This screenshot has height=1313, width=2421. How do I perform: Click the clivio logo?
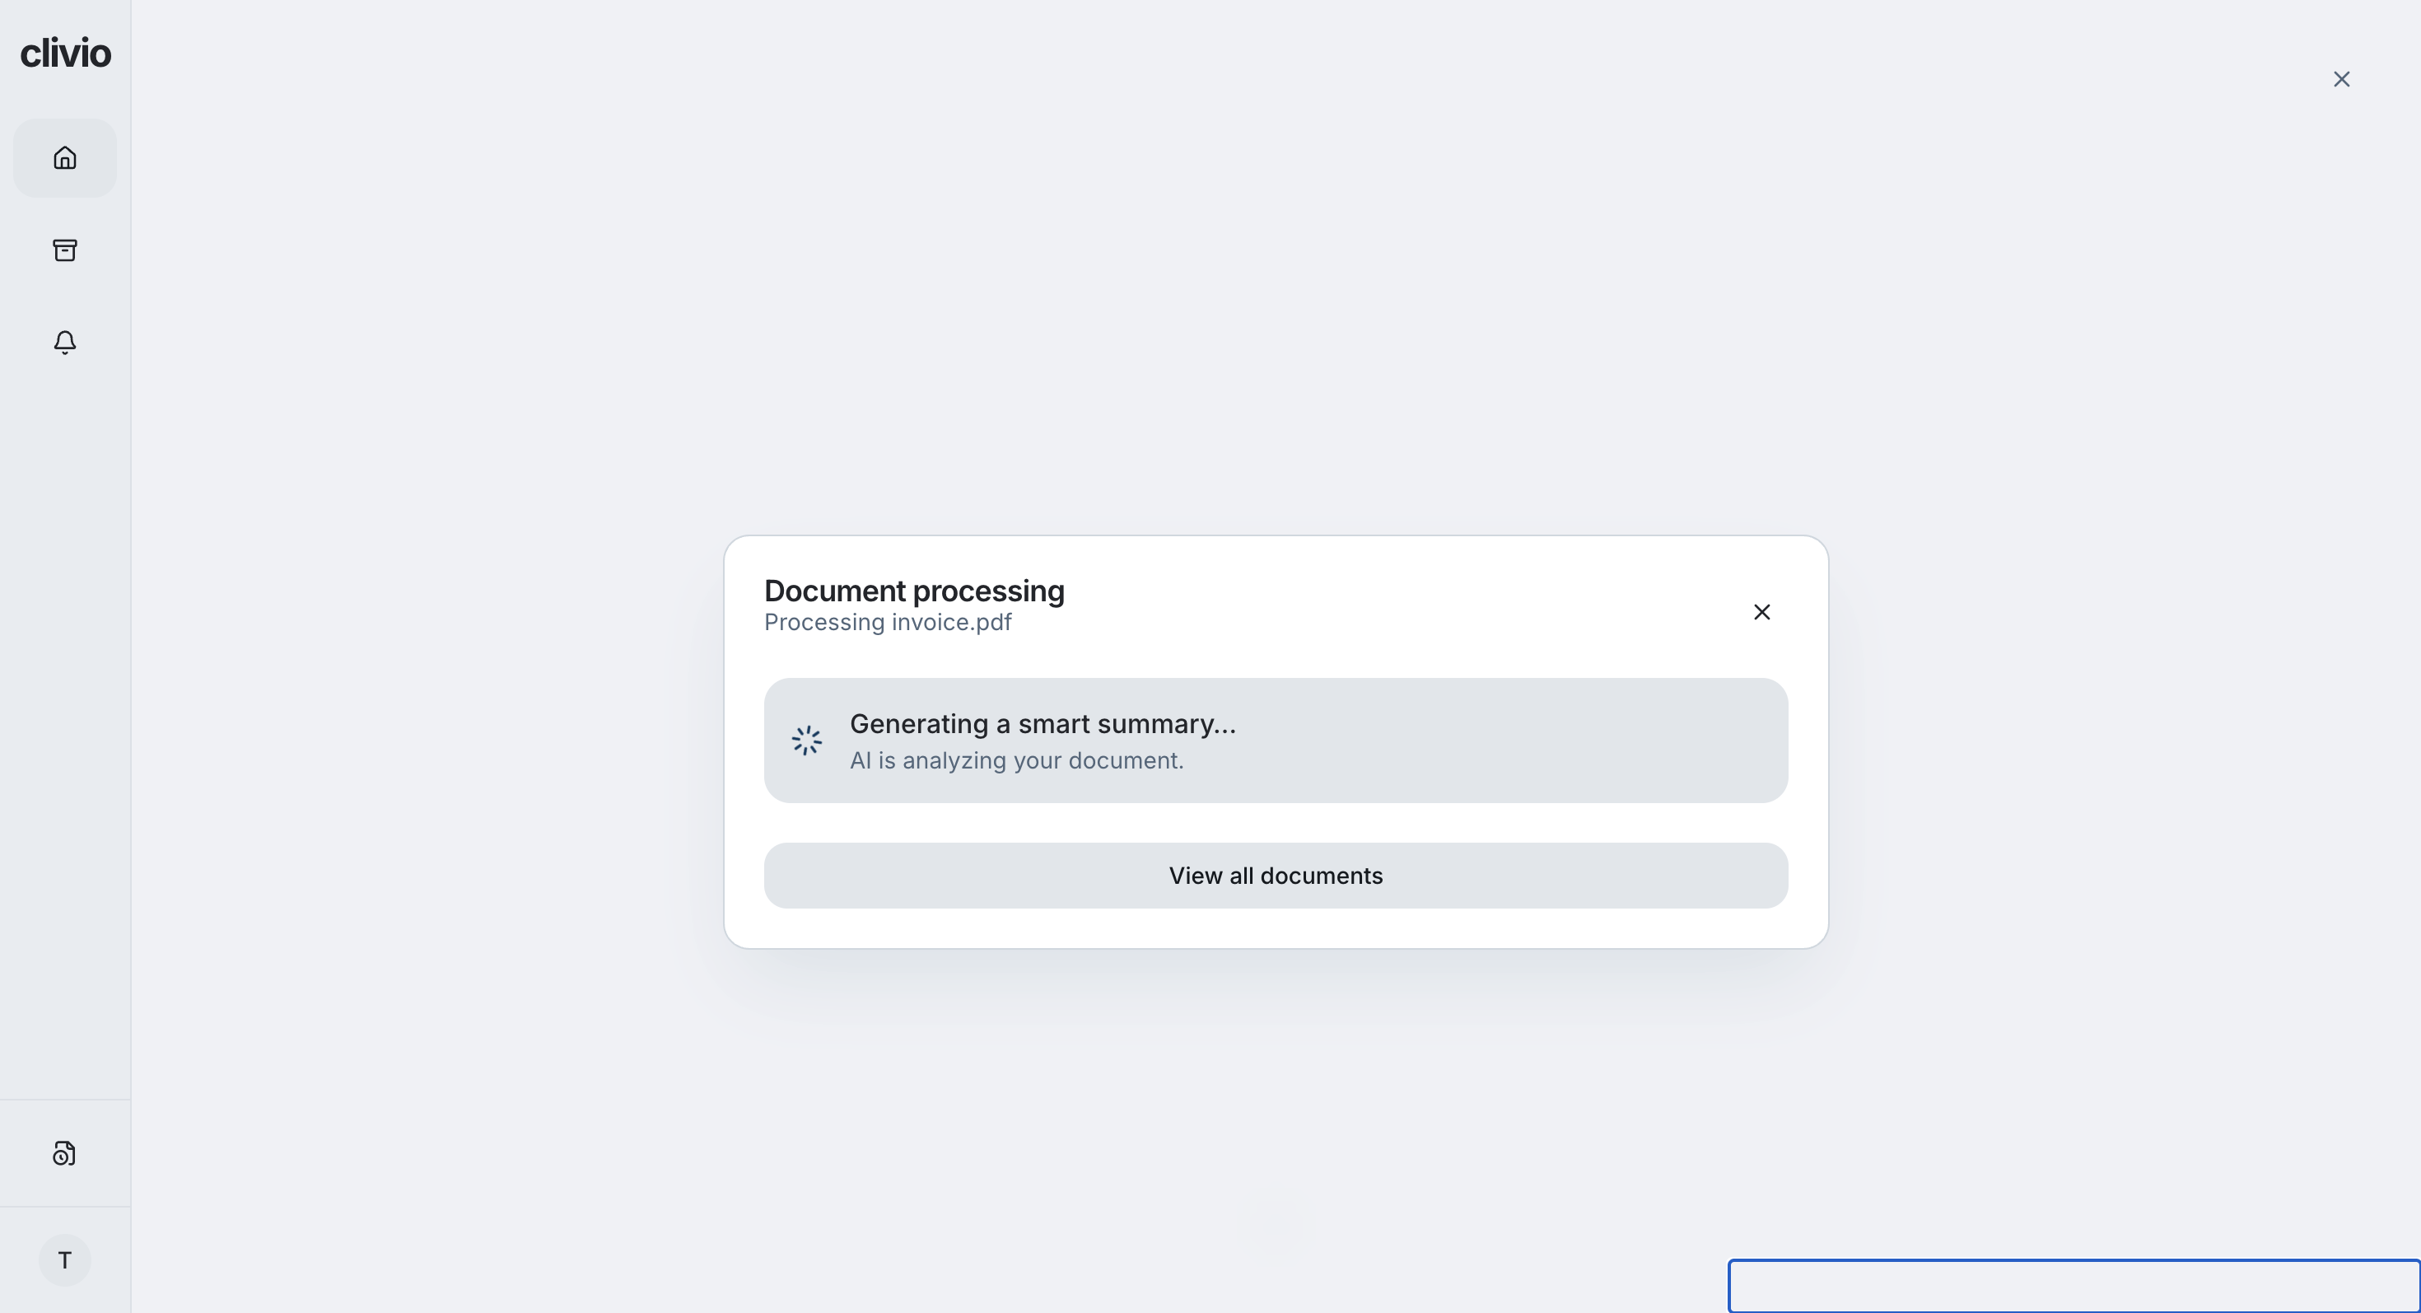[65, 53]
